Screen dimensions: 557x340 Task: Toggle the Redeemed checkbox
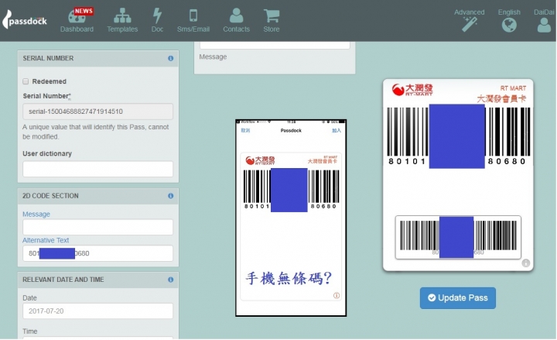26,81
